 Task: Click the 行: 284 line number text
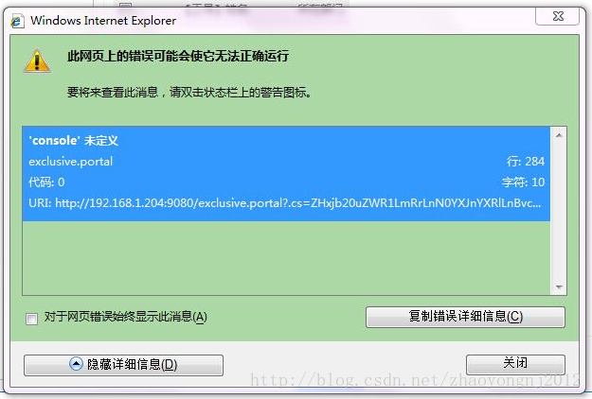(x=526, y=162)
